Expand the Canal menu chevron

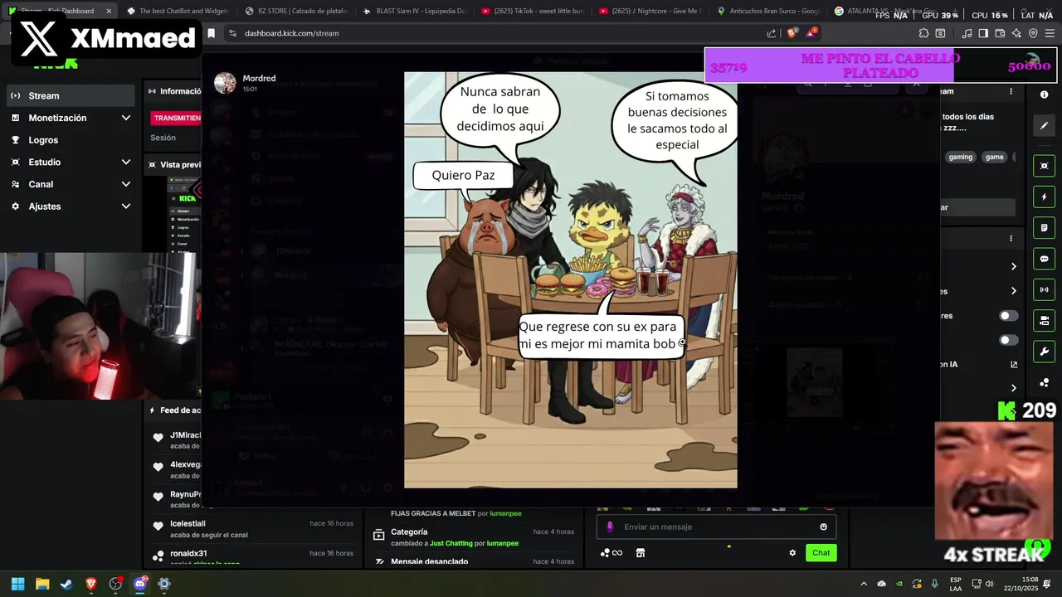[x=126, y=184]
